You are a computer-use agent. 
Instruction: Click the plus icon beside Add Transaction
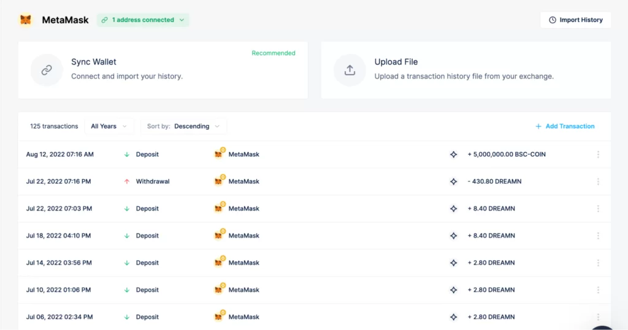click(x=538, y=126)
